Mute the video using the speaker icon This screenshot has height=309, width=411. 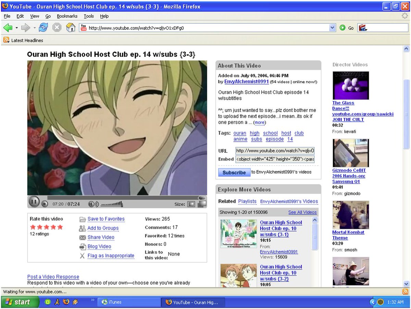93,204
